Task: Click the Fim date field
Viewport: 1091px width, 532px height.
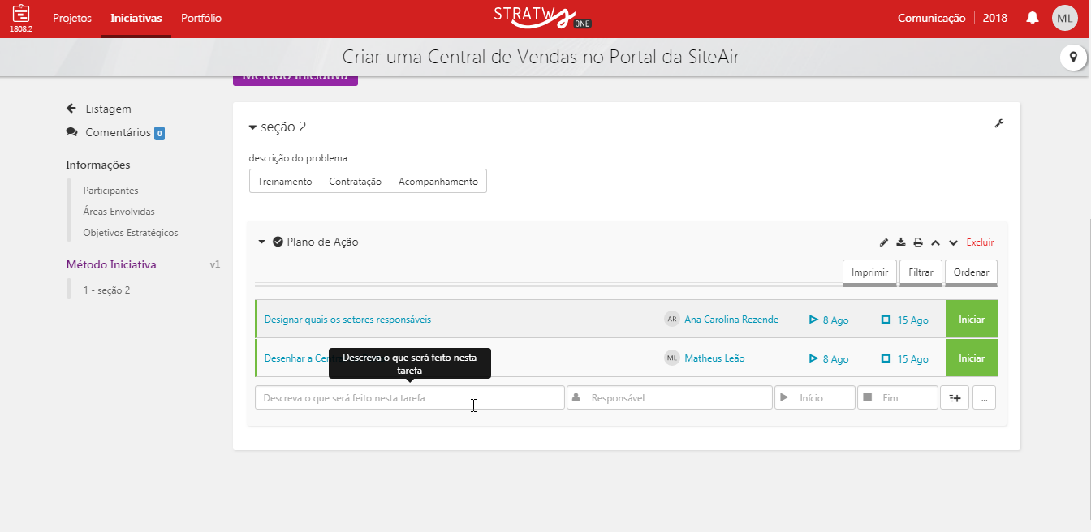Action: [898, 397]
